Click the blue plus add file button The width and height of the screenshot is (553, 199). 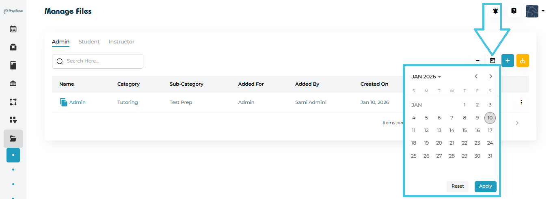(508, 61)
